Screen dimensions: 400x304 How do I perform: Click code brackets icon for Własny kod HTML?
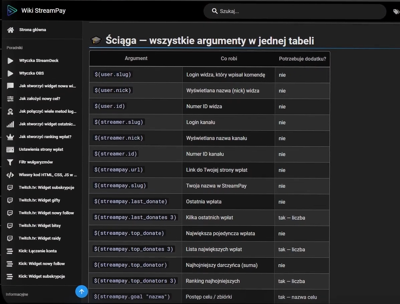tap(10, 175)
